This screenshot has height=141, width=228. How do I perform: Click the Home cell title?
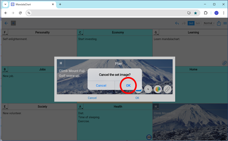[193, 69]
